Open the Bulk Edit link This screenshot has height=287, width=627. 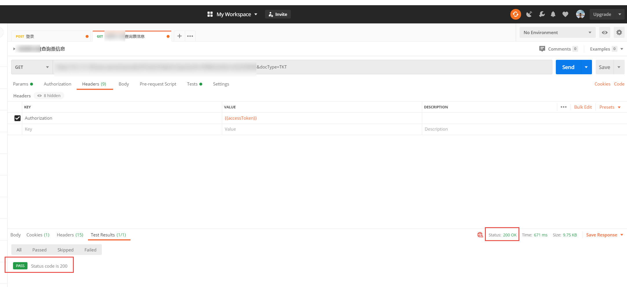583,107
